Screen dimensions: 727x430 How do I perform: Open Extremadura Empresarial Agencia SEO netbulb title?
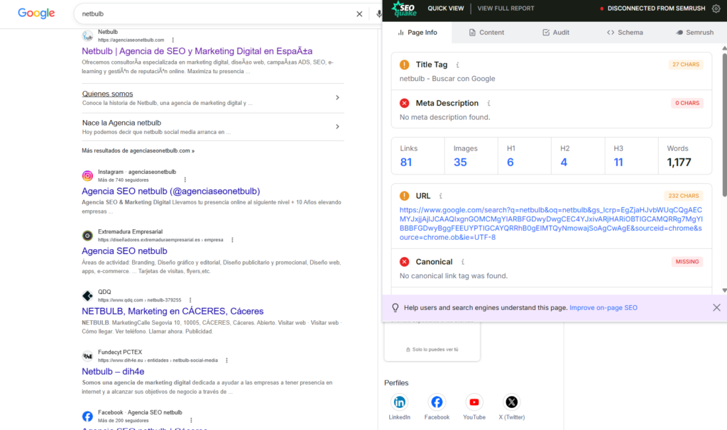[x=124, y=250]
